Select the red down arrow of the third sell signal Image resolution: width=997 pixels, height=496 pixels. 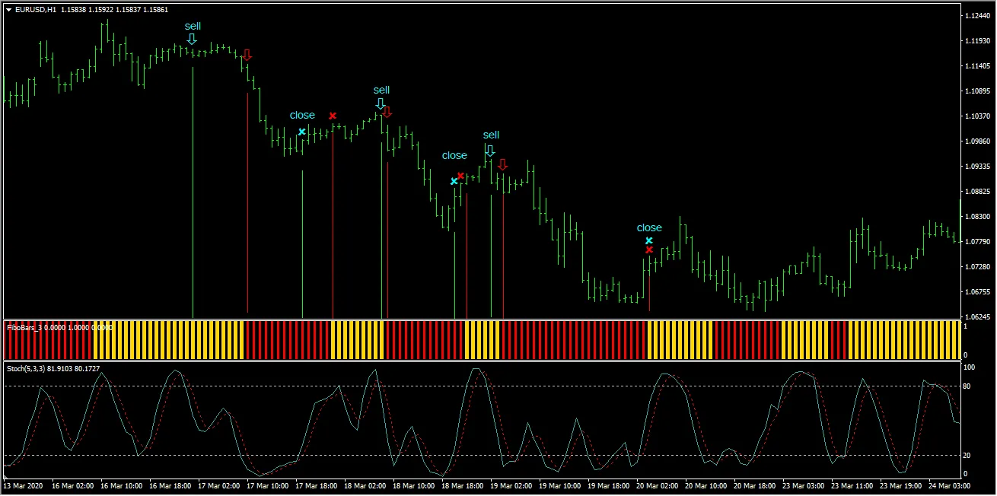[502, 163]
